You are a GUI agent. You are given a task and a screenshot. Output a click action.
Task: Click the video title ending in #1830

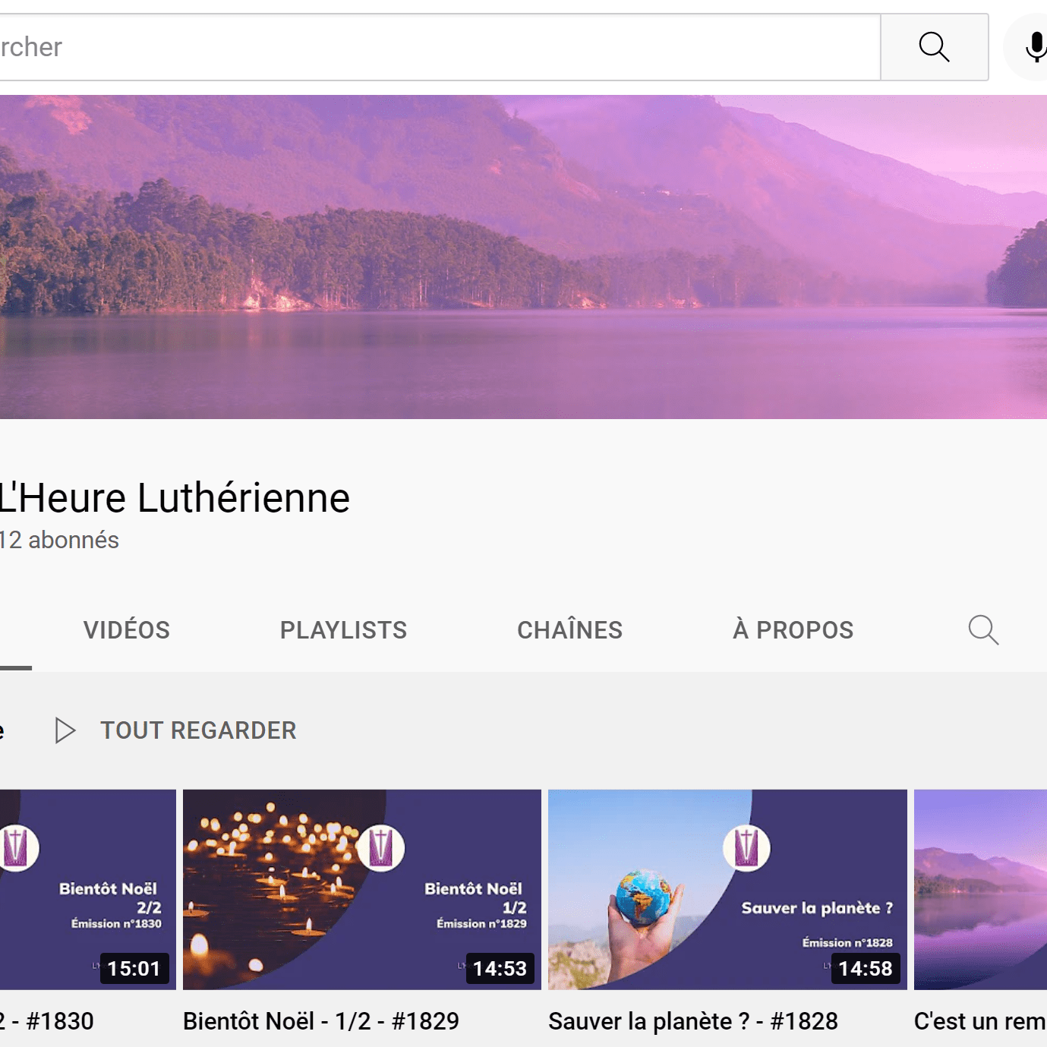pyautogui.click(x=47, y=1021)
